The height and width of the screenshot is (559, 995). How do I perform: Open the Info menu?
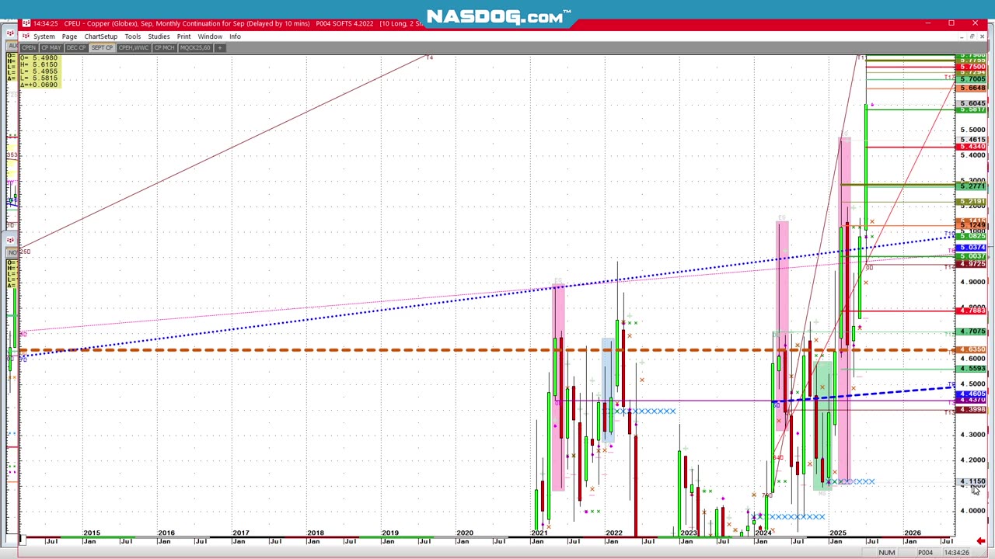coord(235,36)
